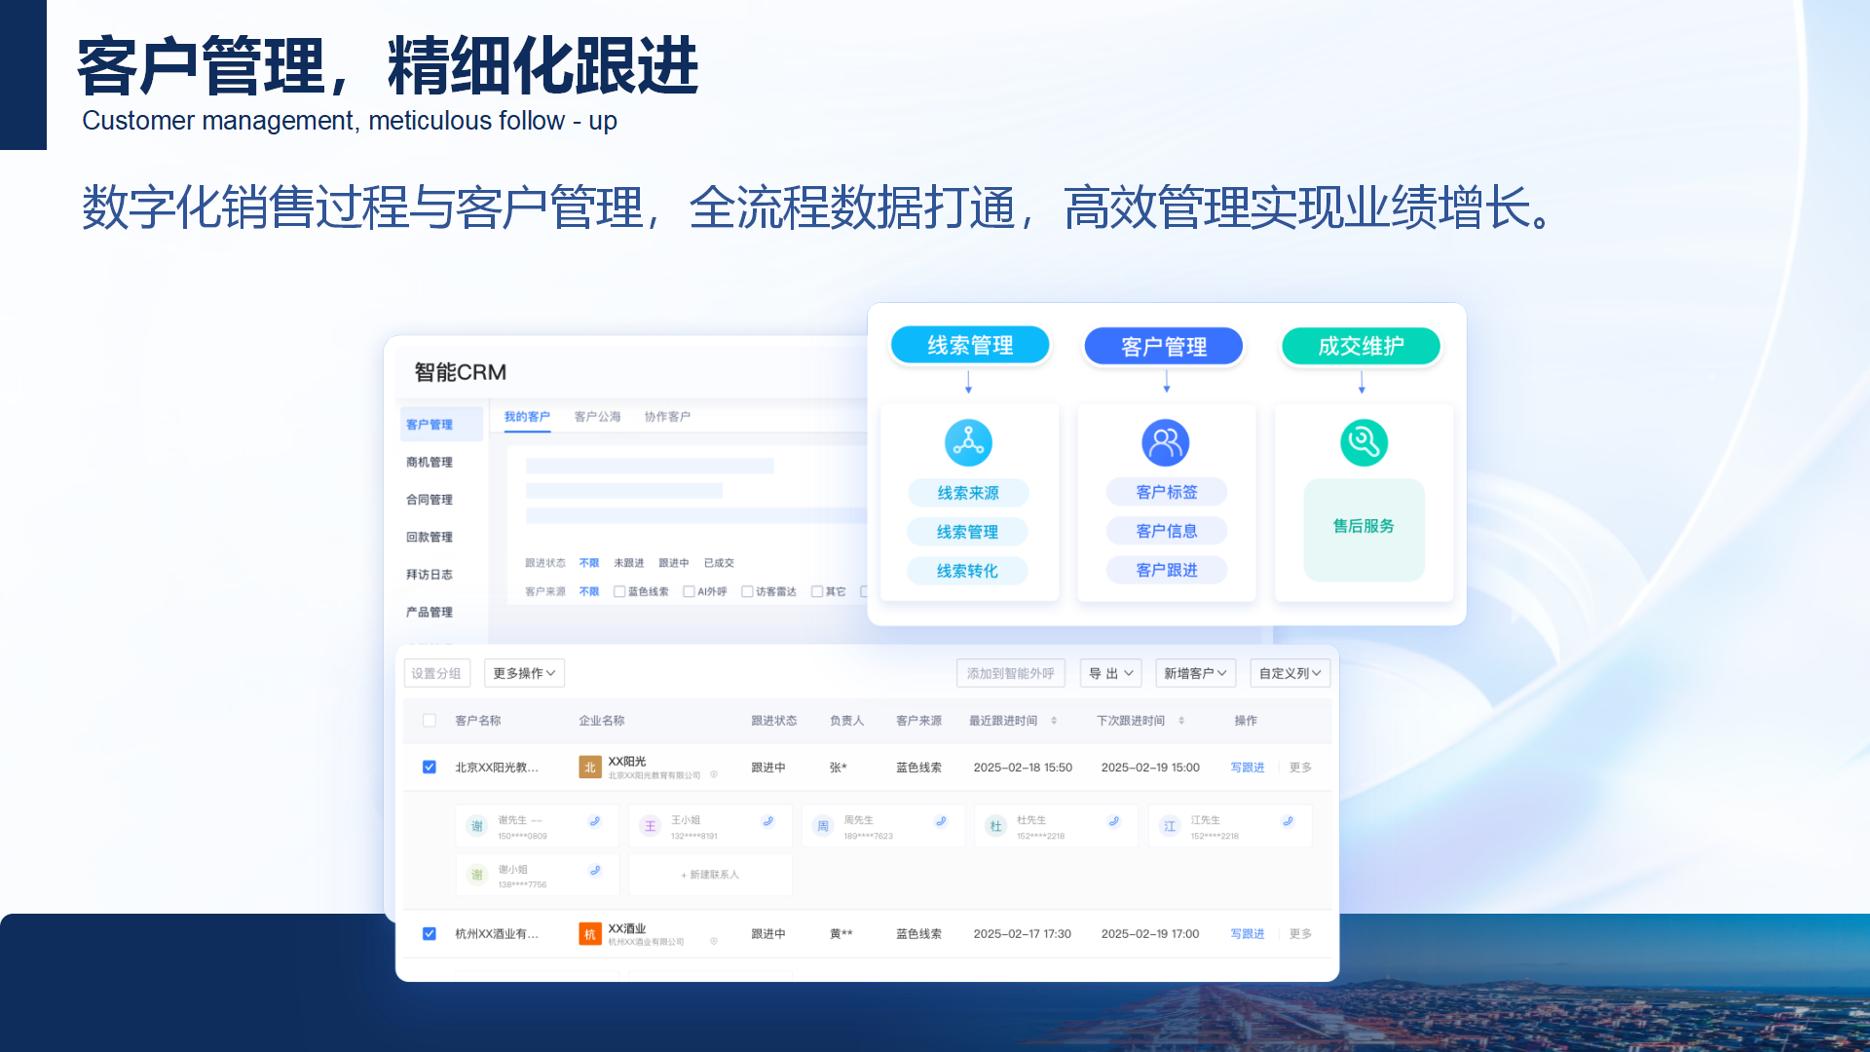This screenshot has height=1052, width=1870.
Task: Expand the 导出 dropdown
Action: tap(1110, 673)
